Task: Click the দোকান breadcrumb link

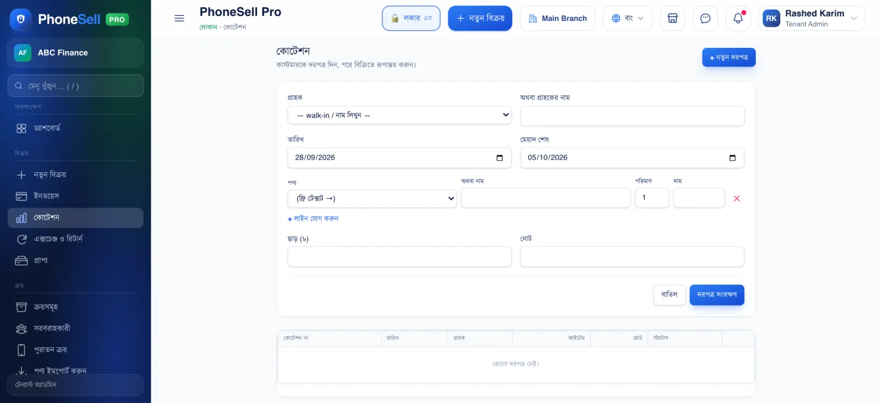Action: click(208, 27)
